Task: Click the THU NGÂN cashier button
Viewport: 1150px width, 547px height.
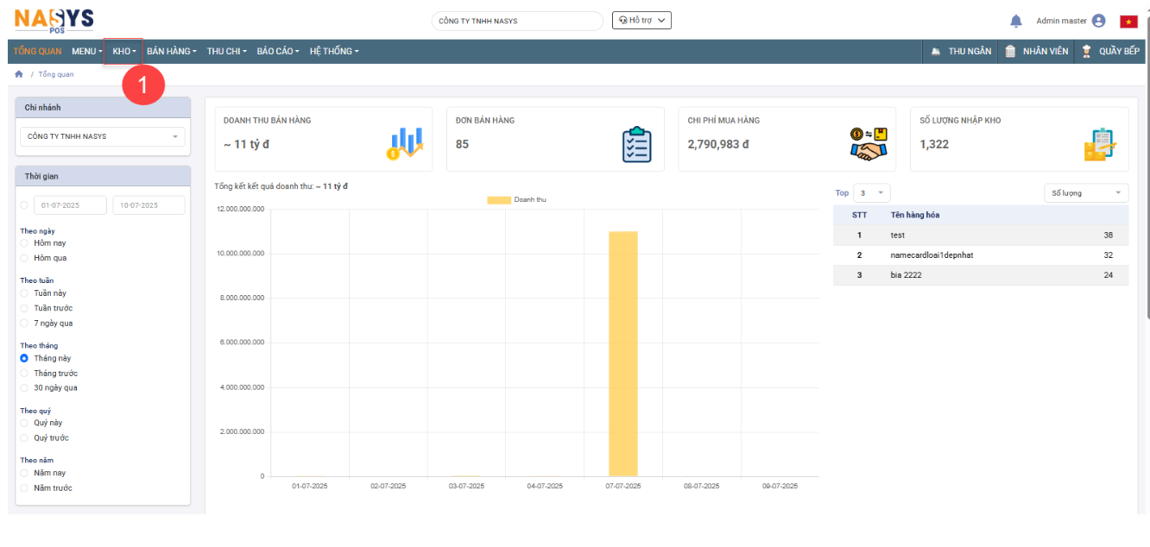Action: (x=961, y=52)
